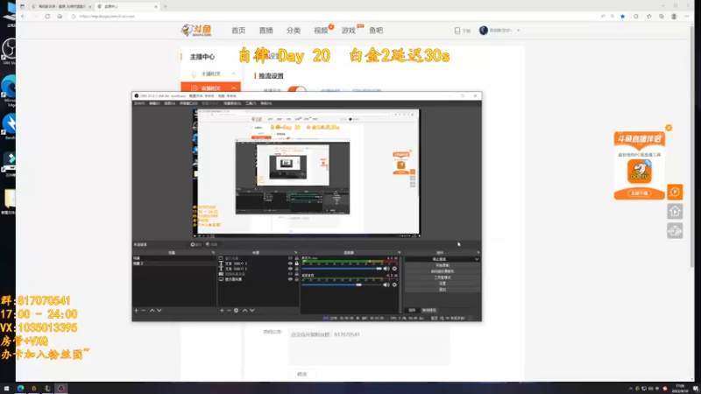Click 工作室模式 in OBS controls
The width and height of the screenshot is (701, 394).
tap(443, 278)
